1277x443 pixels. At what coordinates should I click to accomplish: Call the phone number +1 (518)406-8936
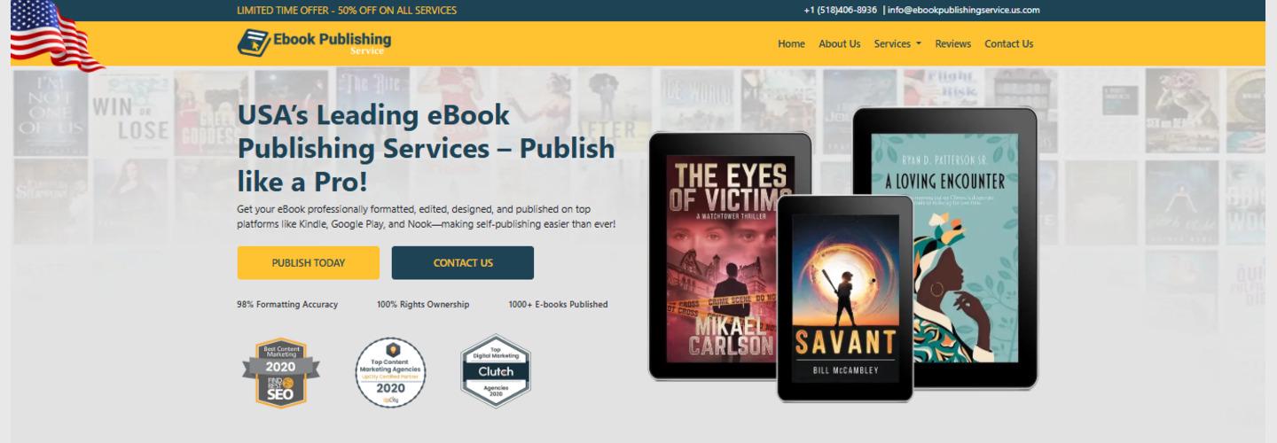click(x=840, y=11)
